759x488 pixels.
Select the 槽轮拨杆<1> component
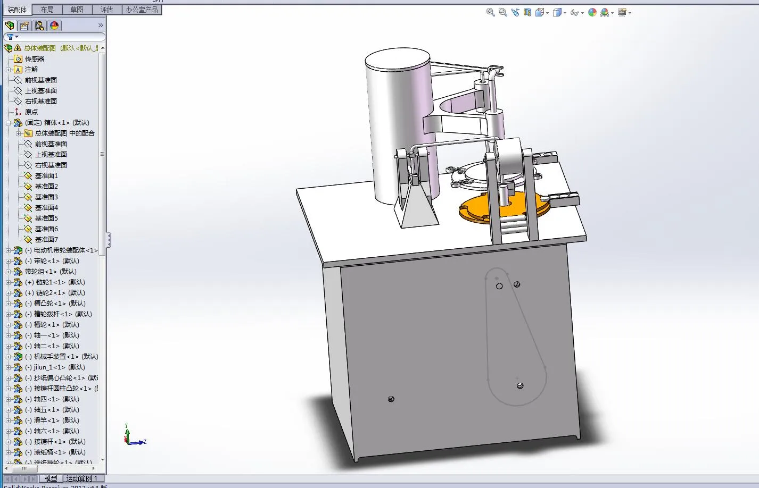point(59,314)
